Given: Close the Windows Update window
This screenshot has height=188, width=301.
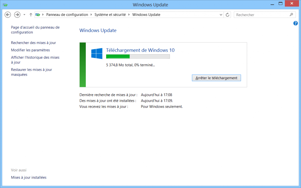Looking at the screenshot, I should [292, 4].
